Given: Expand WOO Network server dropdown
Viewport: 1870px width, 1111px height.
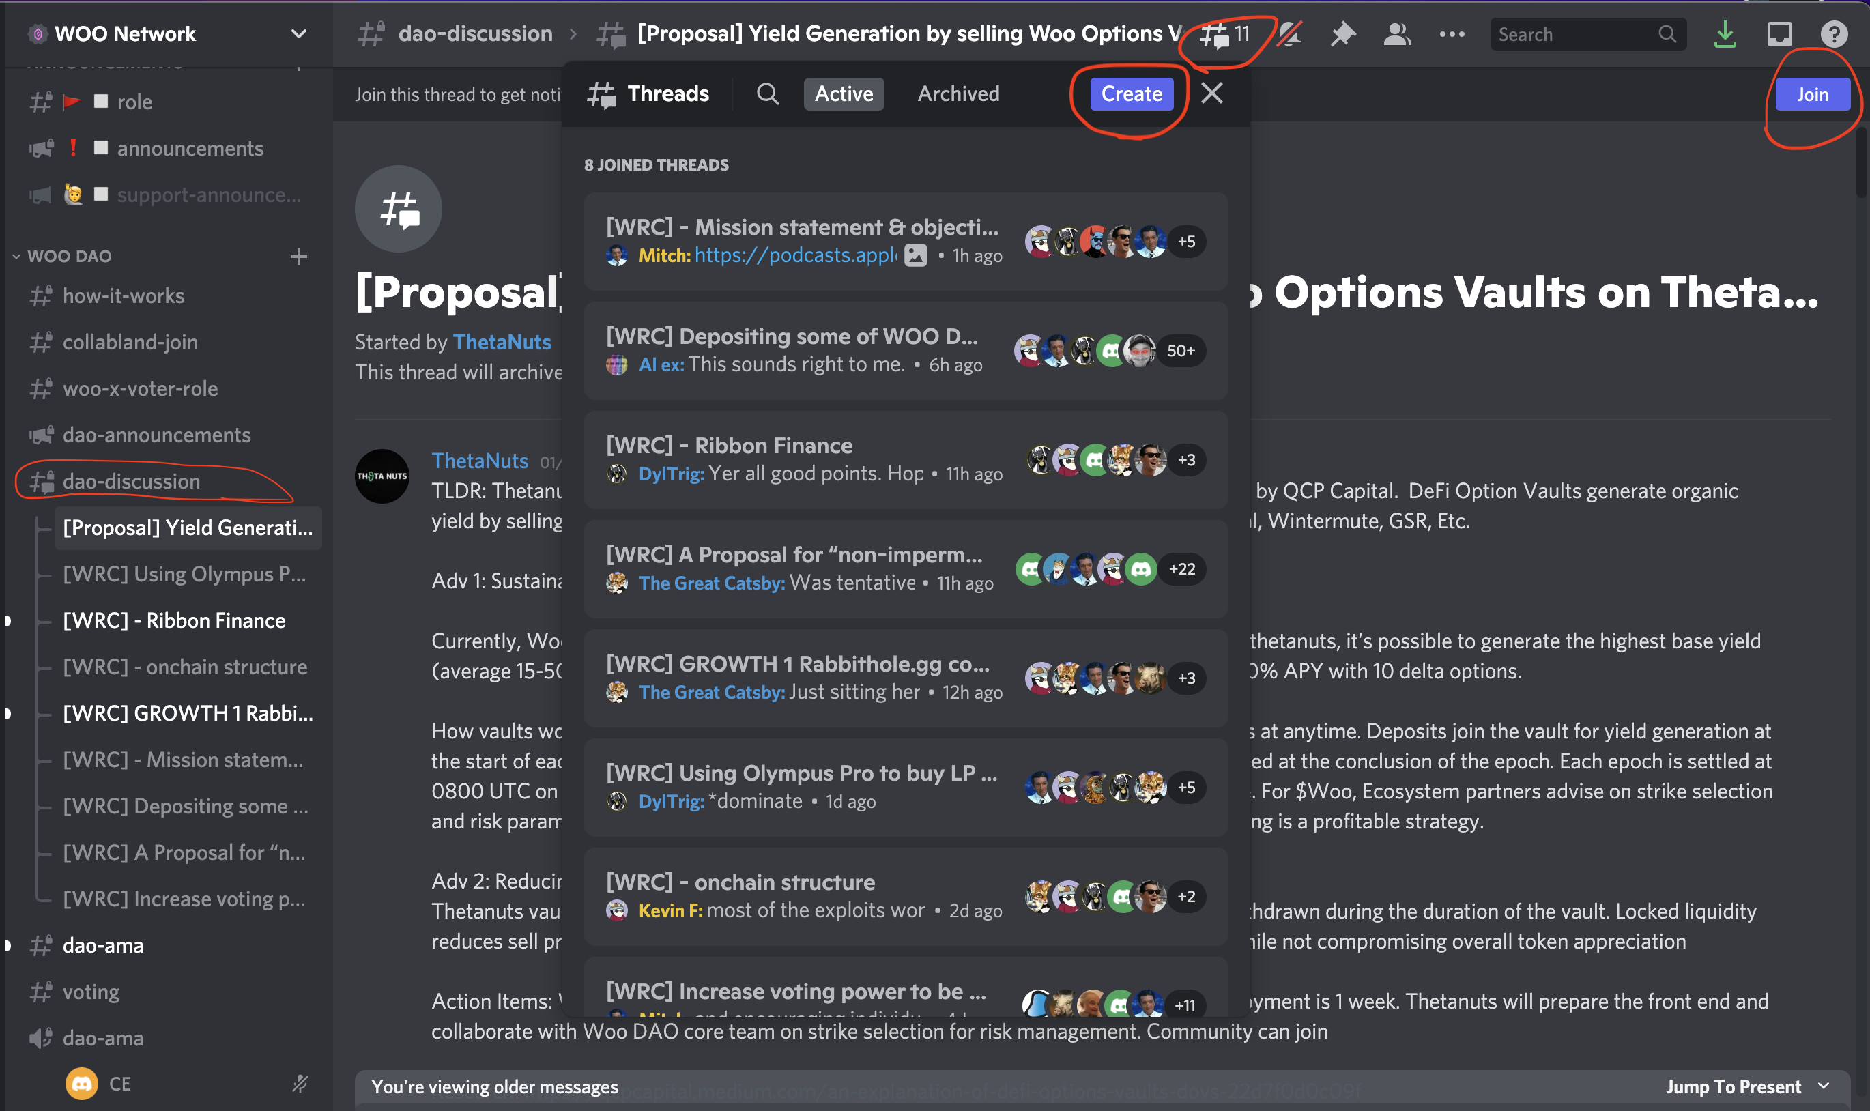Looking at the screenshot, I should [x=298, y=33].
